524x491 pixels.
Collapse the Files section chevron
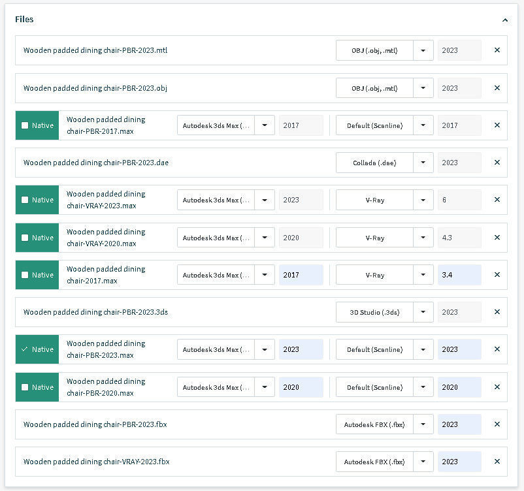504,20
